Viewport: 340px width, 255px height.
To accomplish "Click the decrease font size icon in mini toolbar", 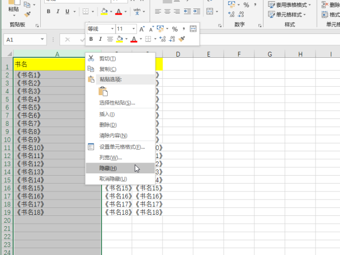I will pos(151,28).
